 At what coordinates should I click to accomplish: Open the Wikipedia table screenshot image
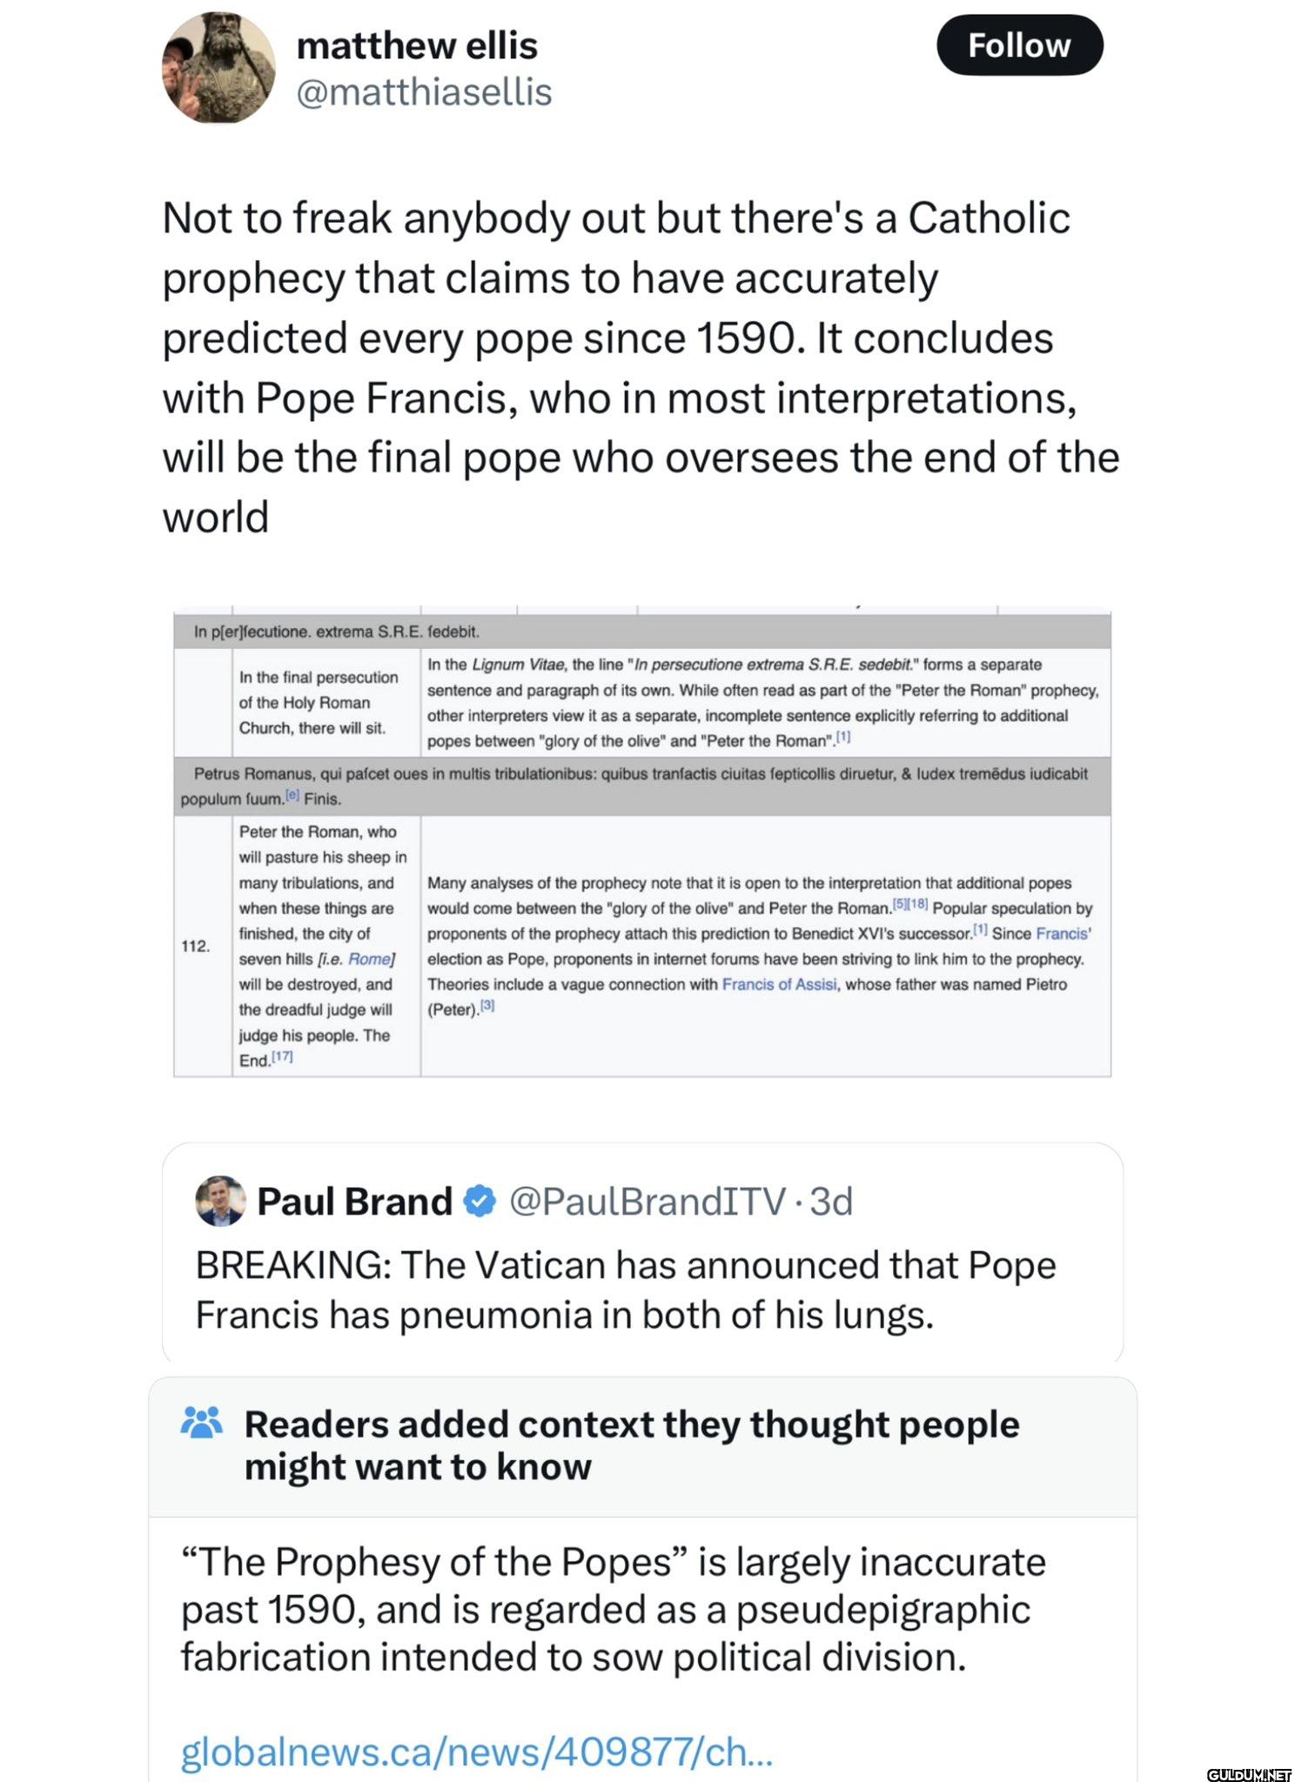point(642,841)
